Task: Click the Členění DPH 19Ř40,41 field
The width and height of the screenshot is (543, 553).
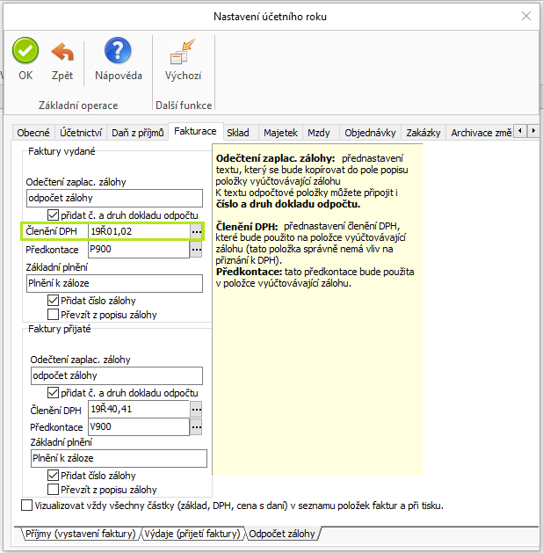Action: pyautogui.click(x=139, y=409)
